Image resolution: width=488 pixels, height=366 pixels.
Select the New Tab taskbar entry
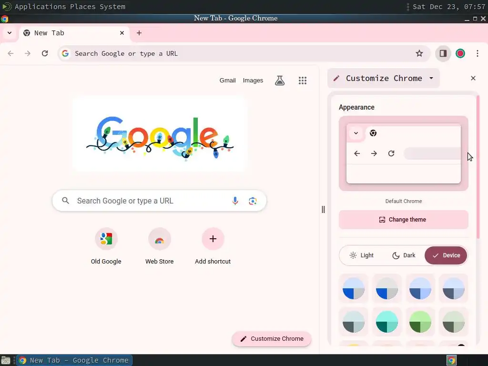(x=74, y=360)
